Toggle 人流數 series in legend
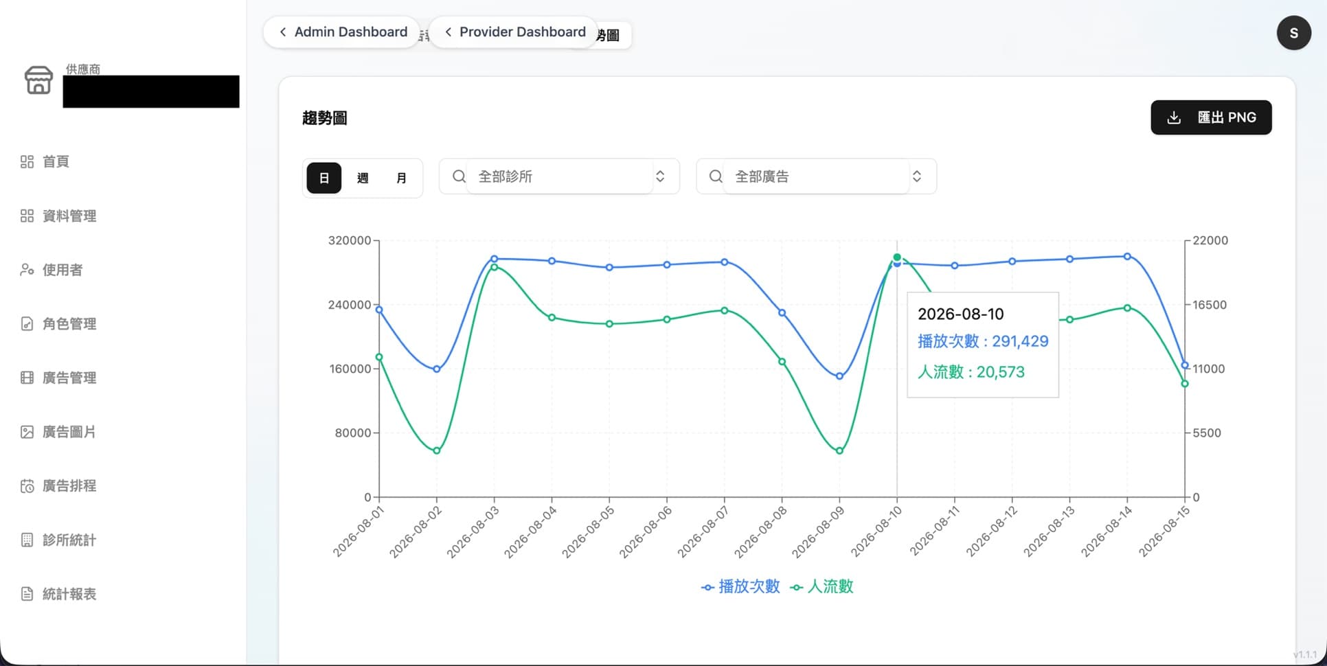Screen dimensions: 1327x666 [821, 586]
